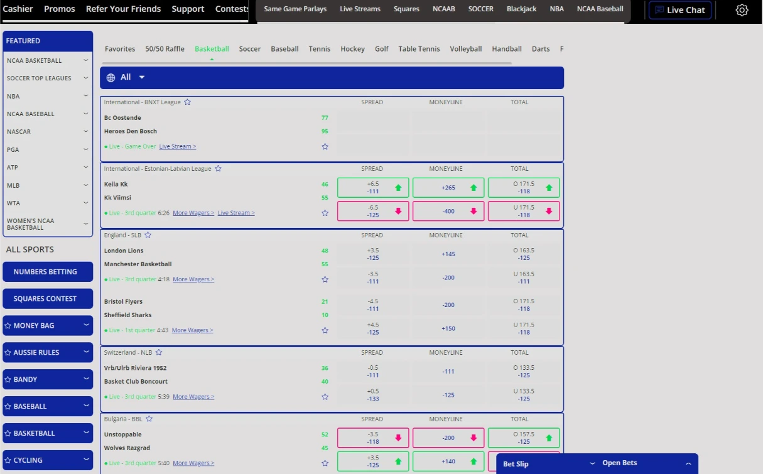Favorite the International BNXT League star
This screenshot has height=474, width=763.
click(187, 102)
